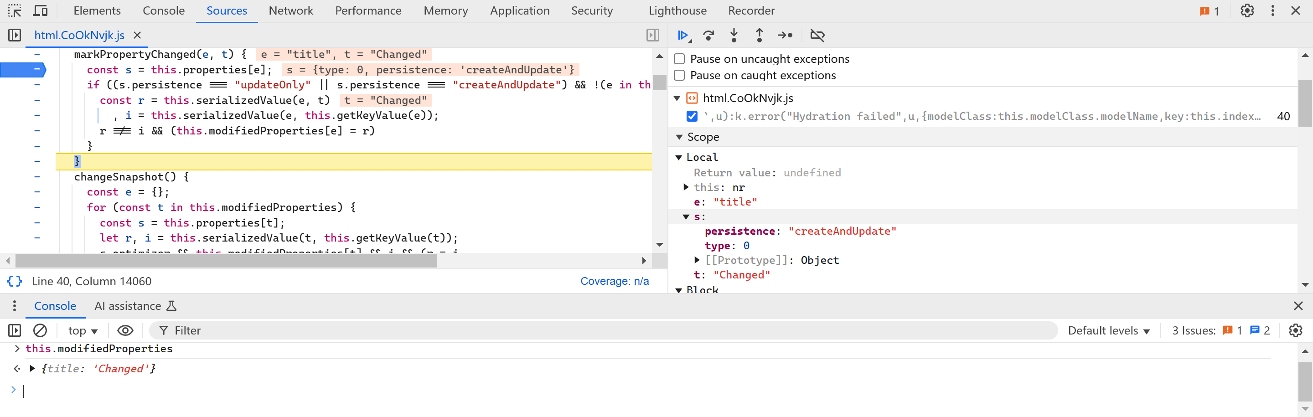Close the console drawer
This screenshot has width=1313, height=417.
[1297, 306]
